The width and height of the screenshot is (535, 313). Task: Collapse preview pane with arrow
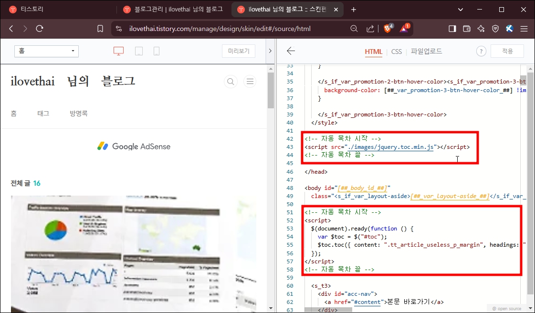coord(270,51)
